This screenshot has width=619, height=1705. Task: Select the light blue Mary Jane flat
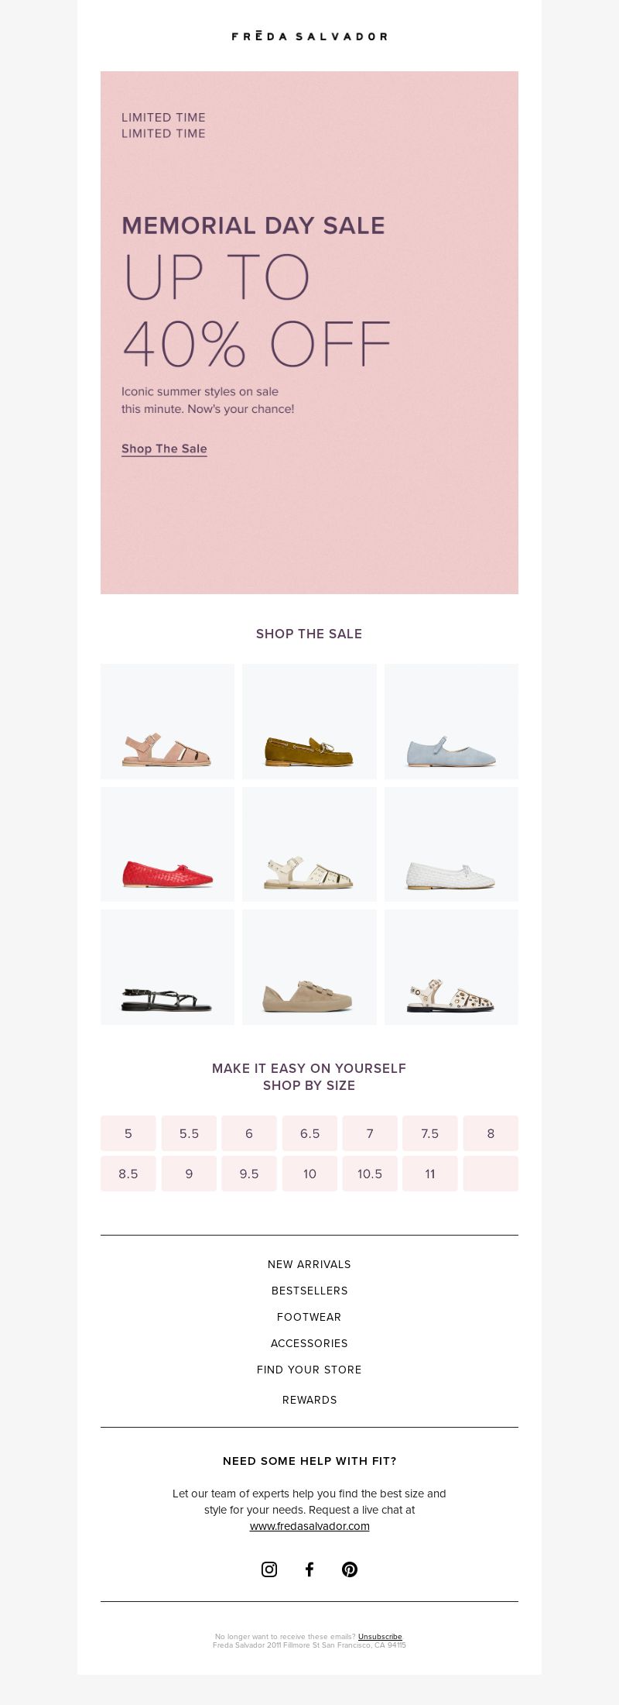pos(451,721)
